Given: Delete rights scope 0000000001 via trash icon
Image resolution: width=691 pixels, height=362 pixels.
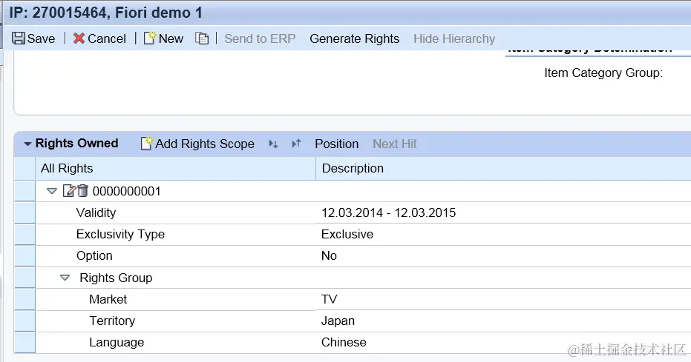Looking at the screenshot, I should click(82, 191).
